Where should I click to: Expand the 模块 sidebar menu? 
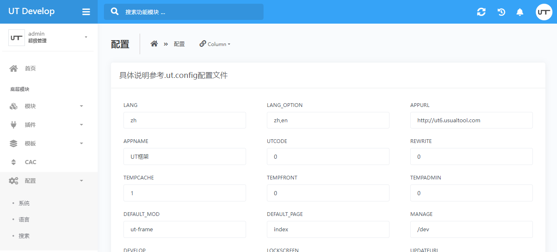point(47,106)
